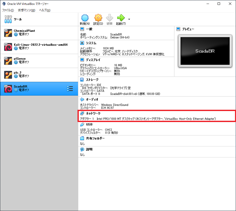The image size is (236, 211).
Task: Click the ICH AC97 audio controller value
Action: point(107,108)
